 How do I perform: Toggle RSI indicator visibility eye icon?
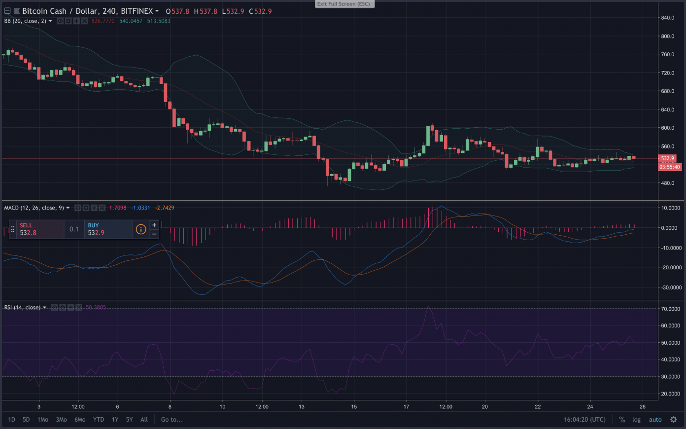(55, 308)
